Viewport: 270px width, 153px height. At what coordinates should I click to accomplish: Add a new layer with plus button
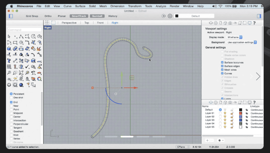pos(207,141)
